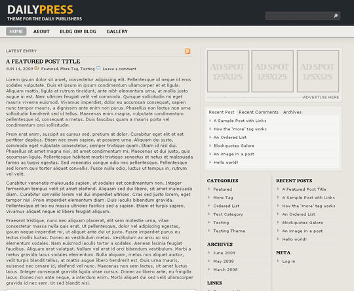354x291 pixels.
Task: Open the Gallery navigation item
Action: 117,31
